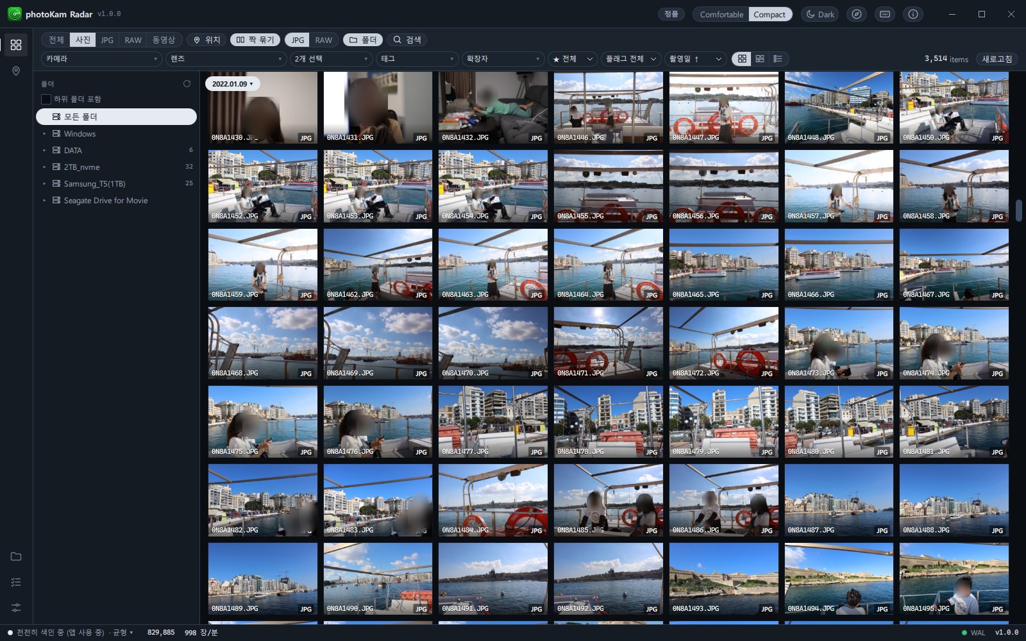This screenshot has width=1026, height=641.
Task: Toggle the Dark theme button
Action: 820,14
